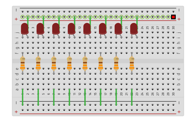Select the leftmost red LED
This screenshot has width=196, height=122.
[x=25, y=29]
